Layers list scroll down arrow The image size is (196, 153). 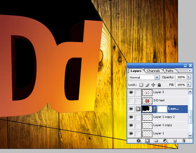tap(190, 135)
